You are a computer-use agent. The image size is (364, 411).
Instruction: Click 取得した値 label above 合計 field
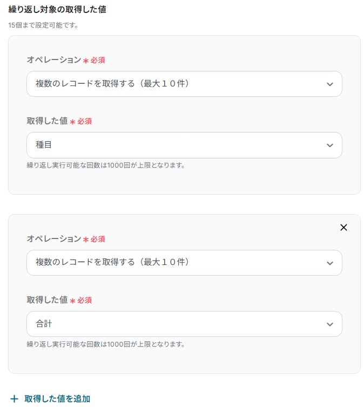pos(47,300)
